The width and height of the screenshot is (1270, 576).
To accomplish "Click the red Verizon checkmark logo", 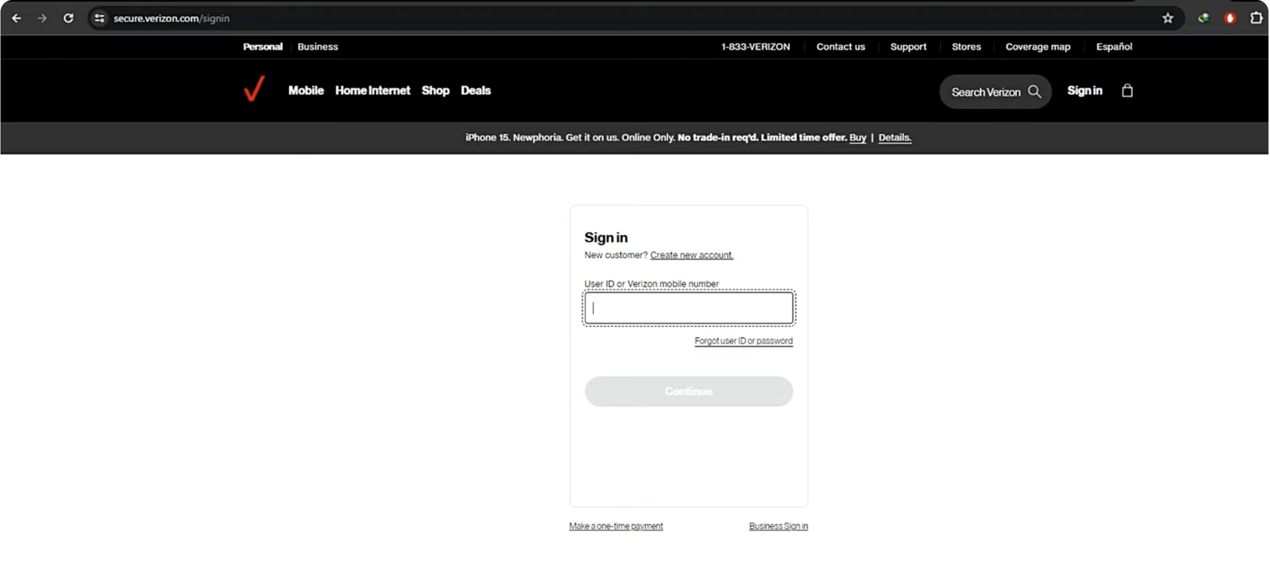I will point(254,89).
